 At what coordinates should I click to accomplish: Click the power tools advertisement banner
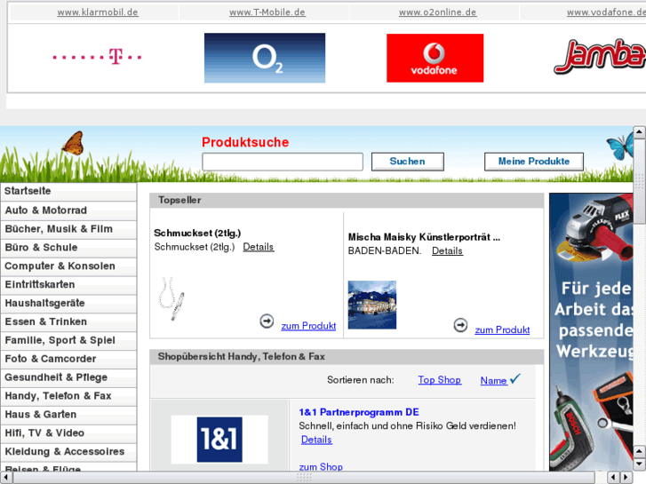(591, 331)
